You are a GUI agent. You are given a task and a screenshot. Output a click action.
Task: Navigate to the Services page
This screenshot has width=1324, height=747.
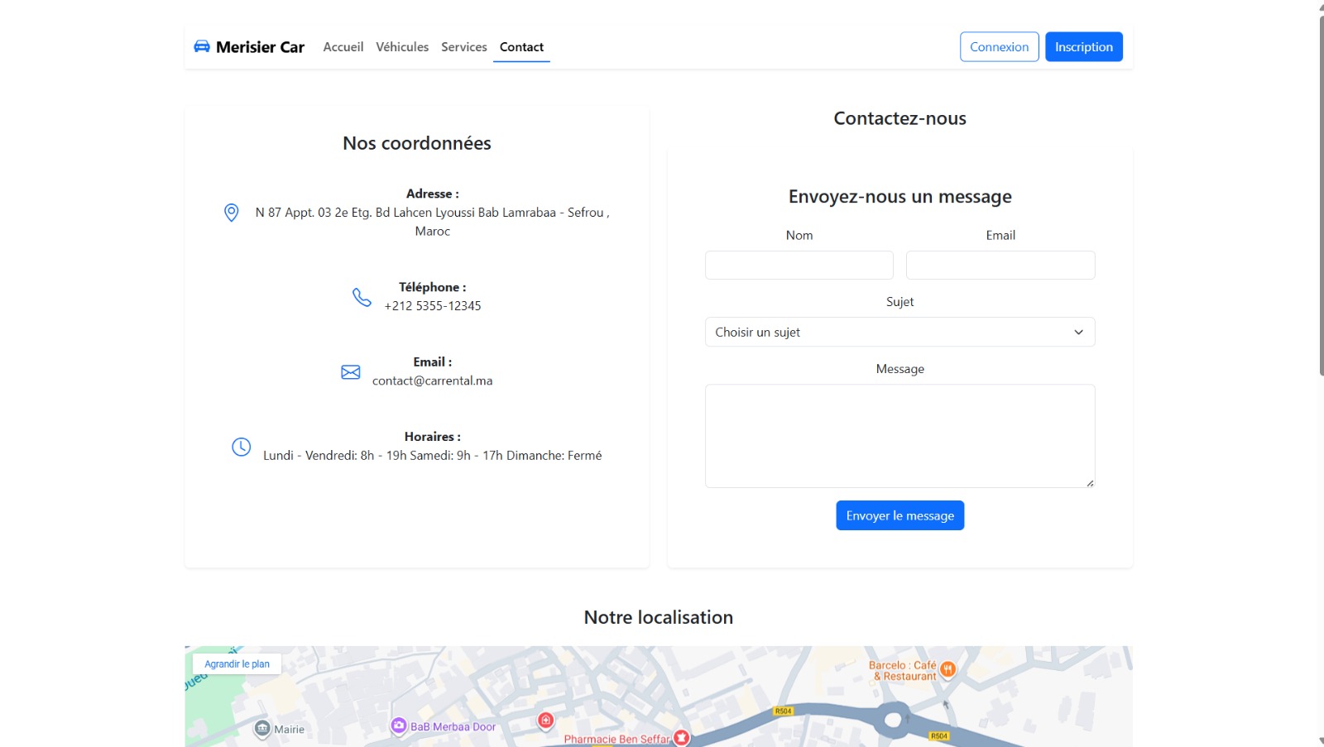pyautogui.click(x=463, y=47)
